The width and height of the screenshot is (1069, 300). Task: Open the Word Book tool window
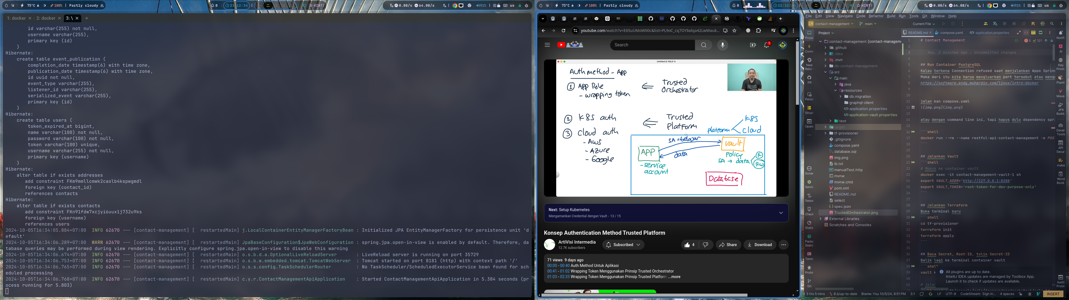tap(1060, 178)
